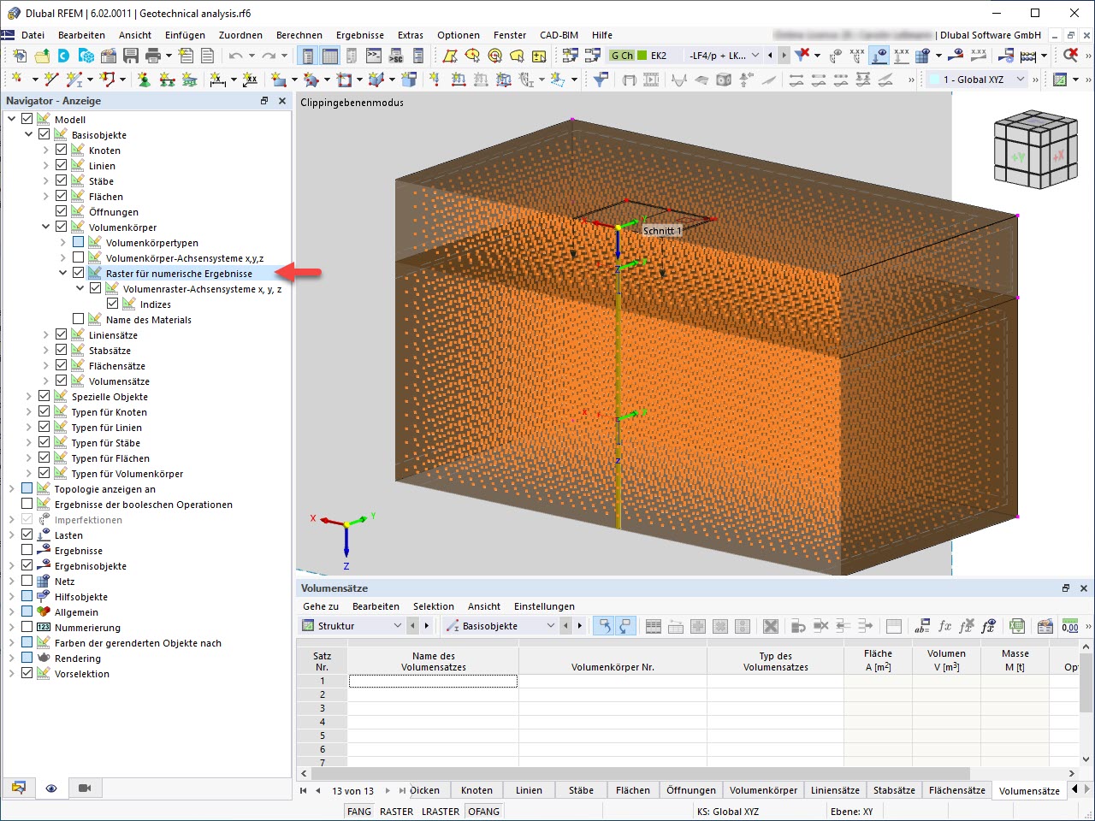This screenshot has height=821, width=1095.
Task: Enable Name des Materials checkbox
Action: tap(79, 320)
